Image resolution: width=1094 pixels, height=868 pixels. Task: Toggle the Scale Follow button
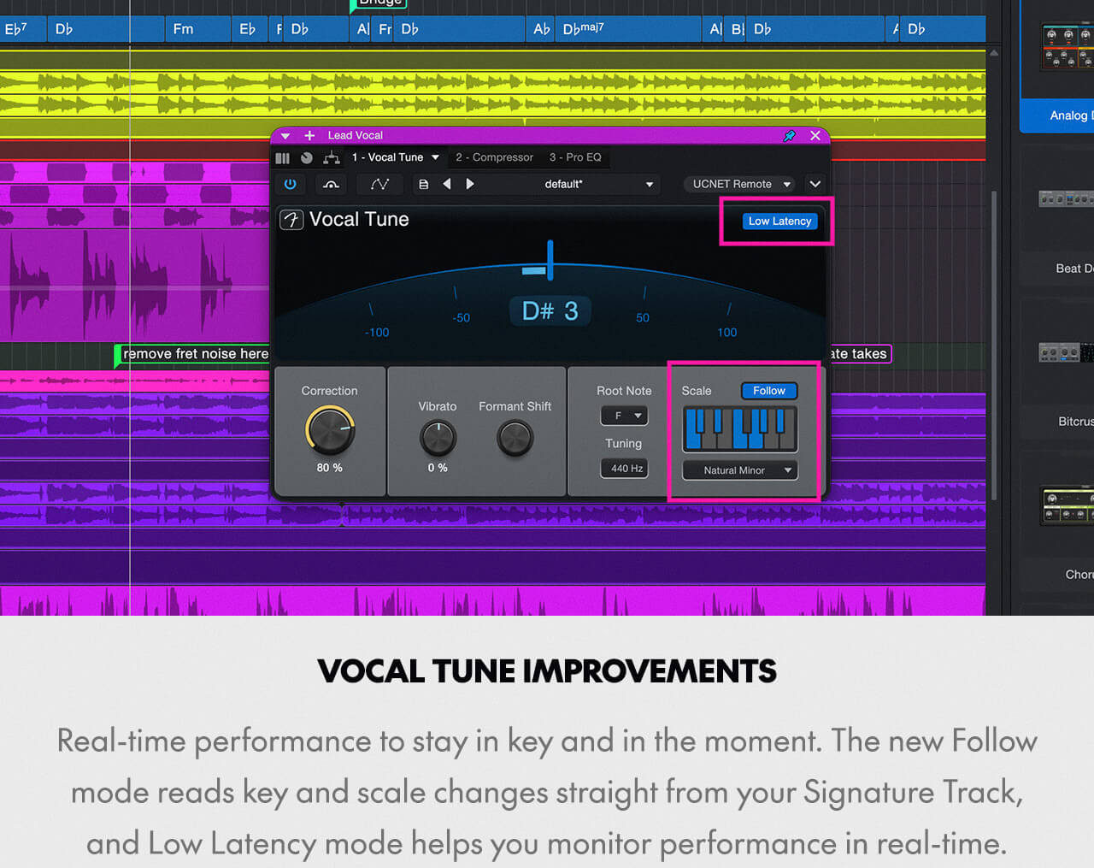[x=769, y=391]
